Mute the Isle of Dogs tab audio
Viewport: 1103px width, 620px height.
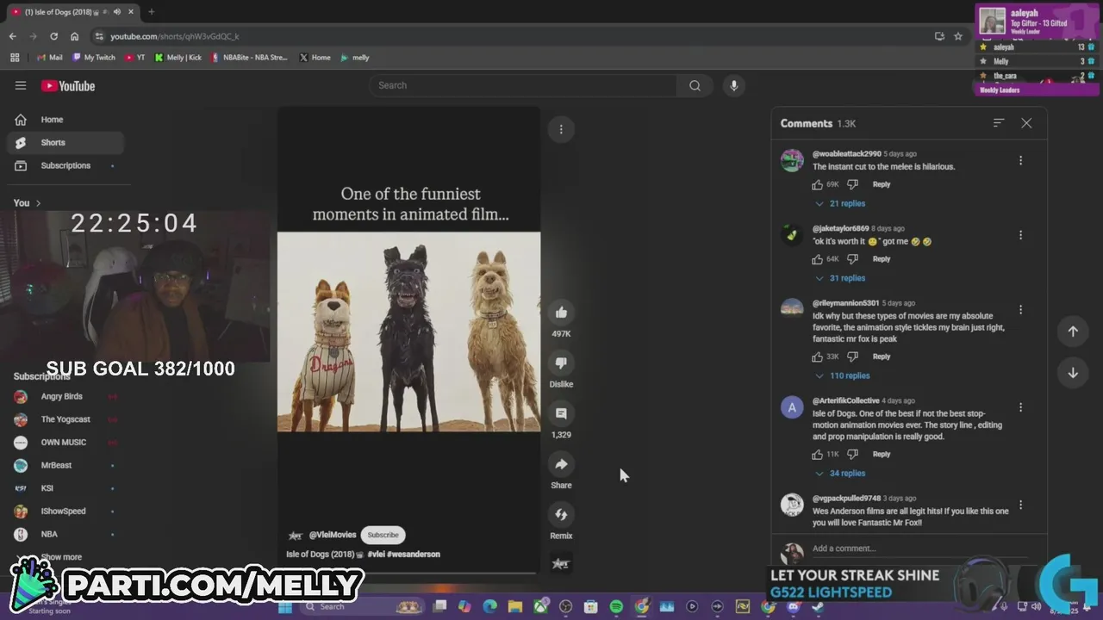tap(116, 12)
